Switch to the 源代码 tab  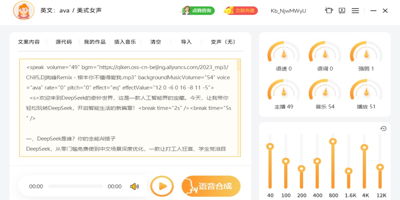(x=64, y=42)
